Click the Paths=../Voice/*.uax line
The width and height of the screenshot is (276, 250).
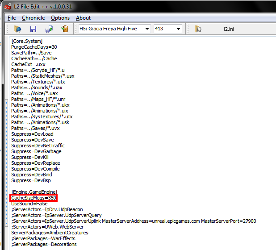(x=34, y=93)
